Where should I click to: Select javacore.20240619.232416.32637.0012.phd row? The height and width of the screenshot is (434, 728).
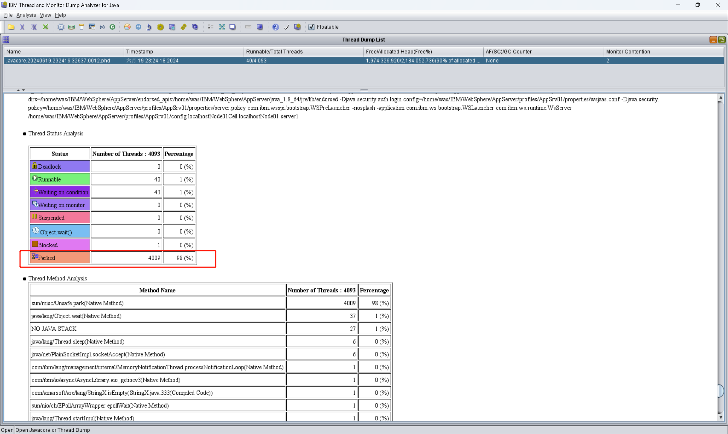[364, 61]
